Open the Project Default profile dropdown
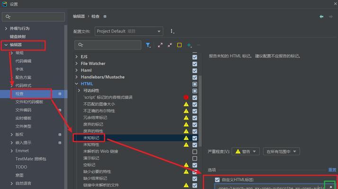338x189 pixels. coord(129,32)
